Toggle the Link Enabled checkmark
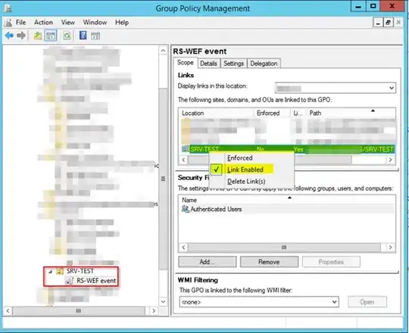Screen dimensions: 409x333 point(216,170)
